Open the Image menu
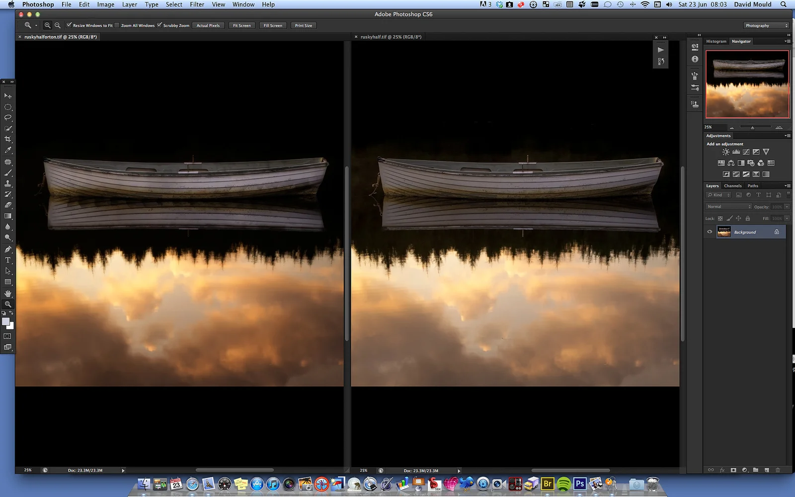Screen dimensions: 795x497 pyautogui.click(x=105, y=4)
